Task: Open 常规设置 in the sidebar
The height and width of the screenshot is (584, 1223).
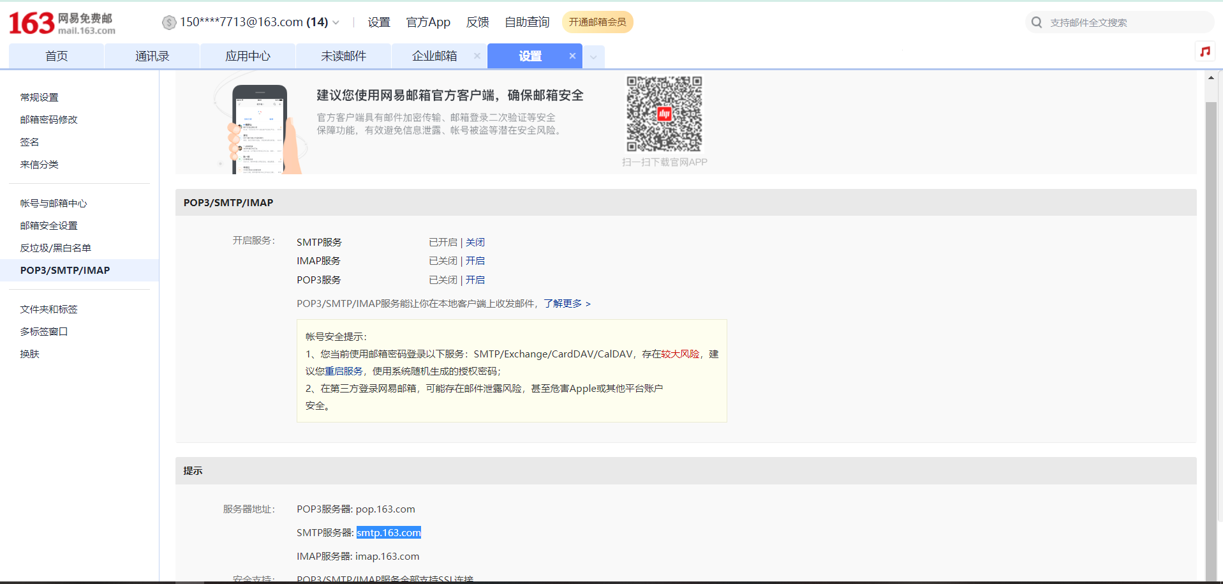Action: click(x=40, y=97)
